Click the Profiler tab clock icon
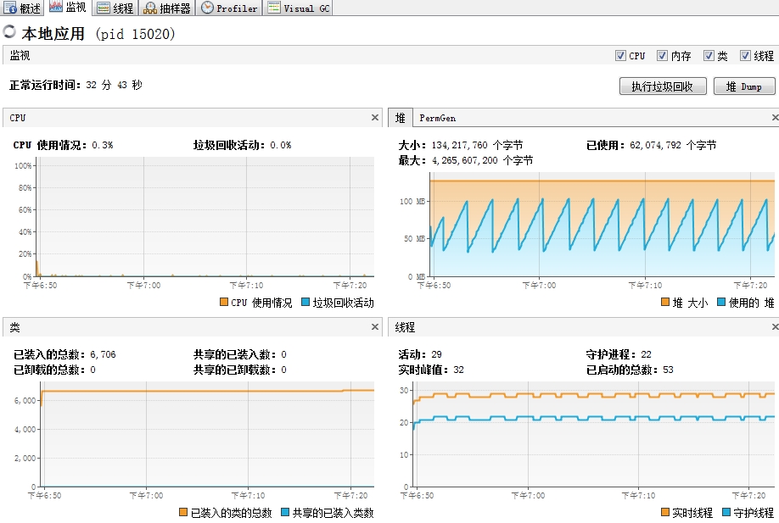The width and height of the screenshot is (779, 523). point(207,8)
